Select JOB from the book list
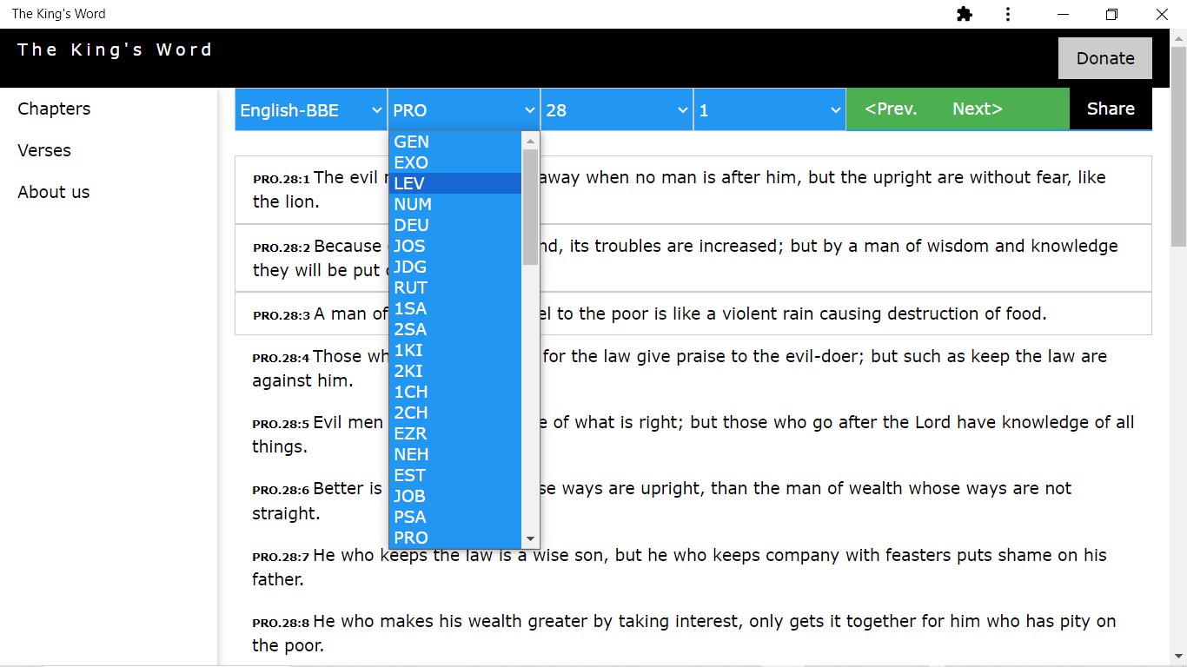Viewport: 1187px width, 667px height. (455, 496)
